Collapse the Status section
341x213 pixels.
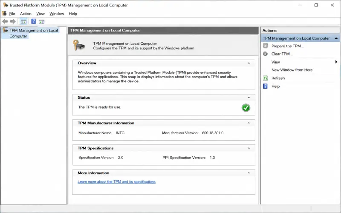pyautogui.click(x=249, y=98)
